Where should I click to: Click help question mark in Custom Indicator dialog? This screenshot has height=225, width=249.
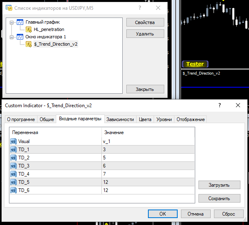point(220,105)
